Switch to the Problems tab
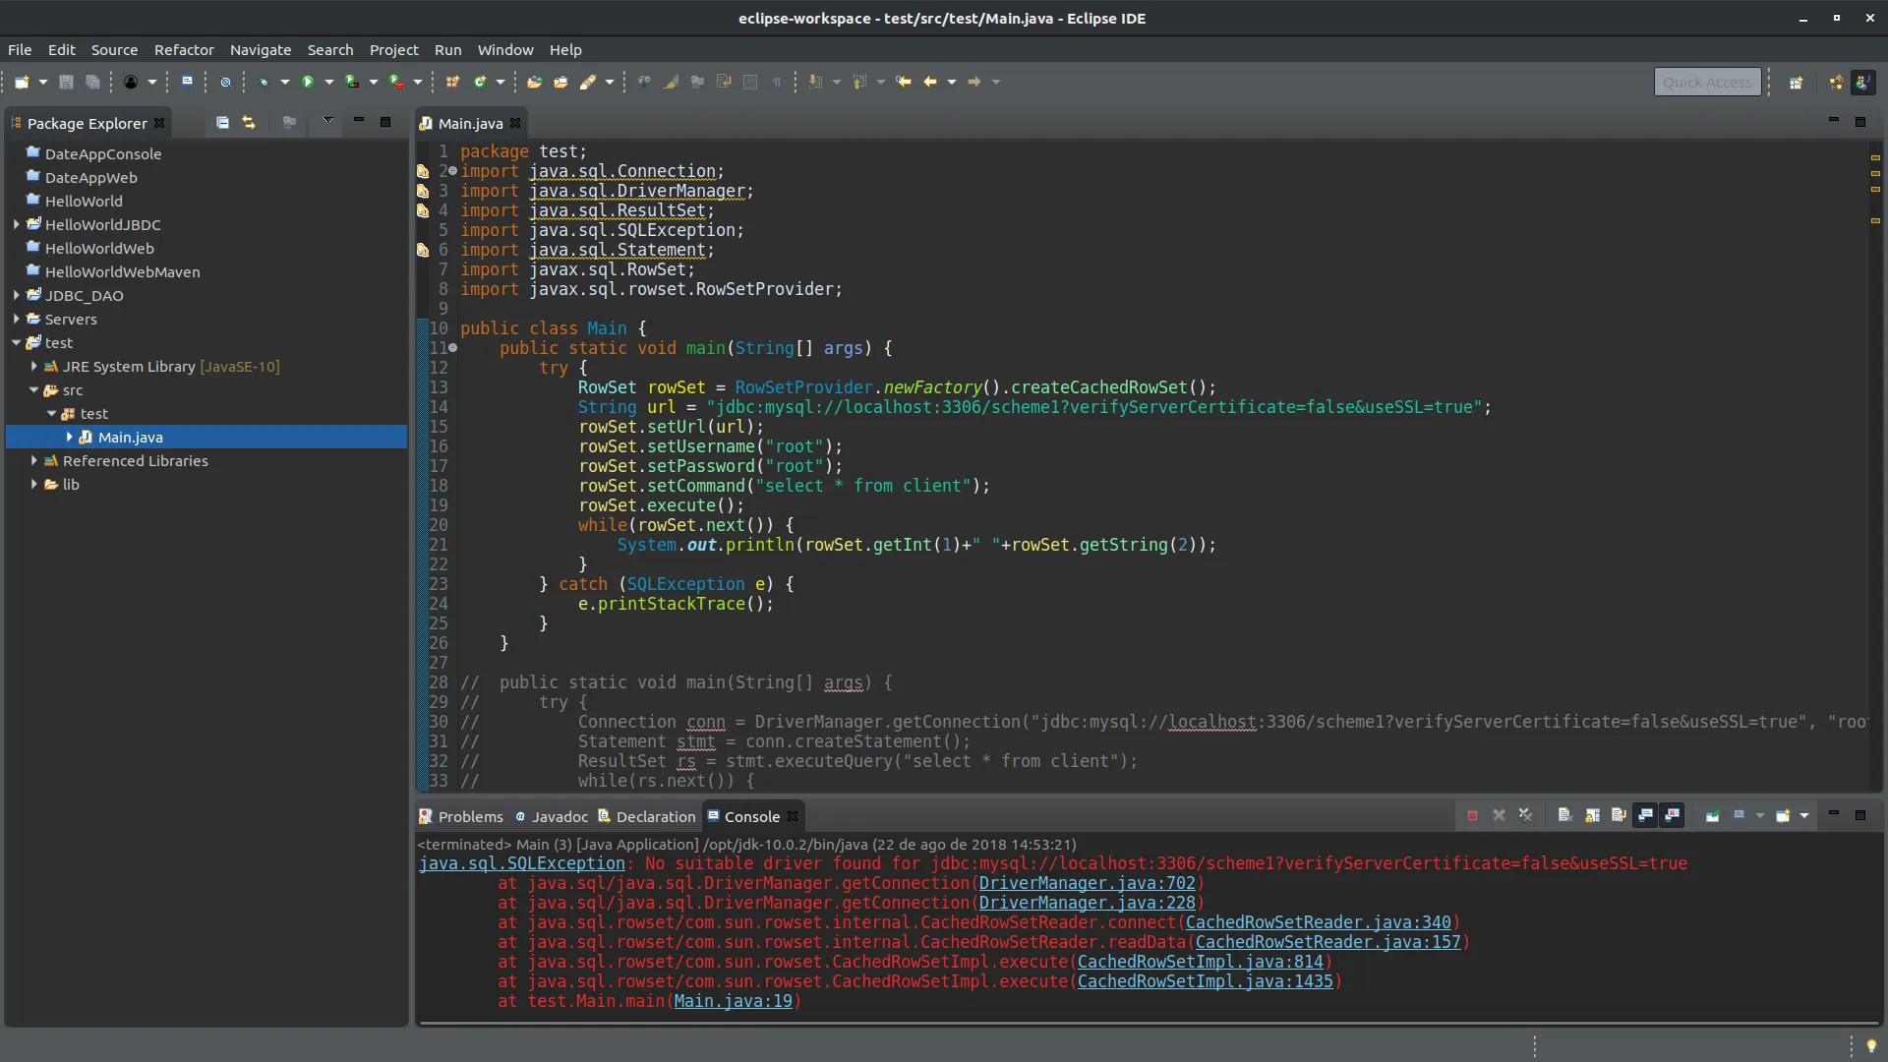The image size is (1888, 1062). coord(460,816)
